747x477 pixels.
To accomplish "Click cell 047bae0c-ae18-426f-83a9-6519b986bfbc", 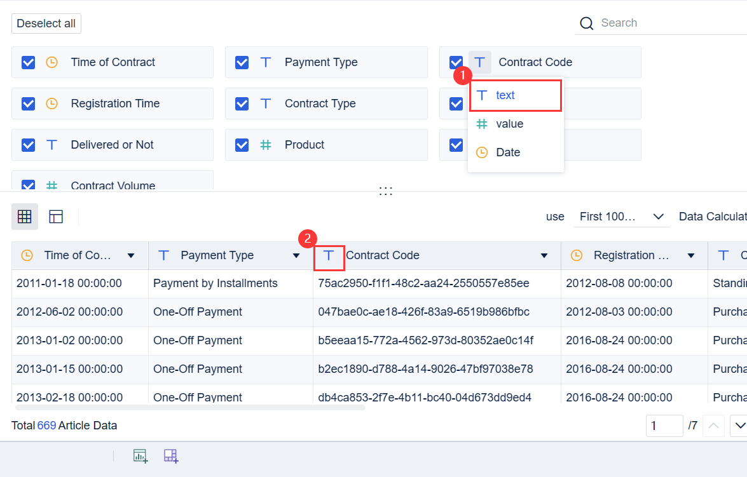I will coord(437,312).
